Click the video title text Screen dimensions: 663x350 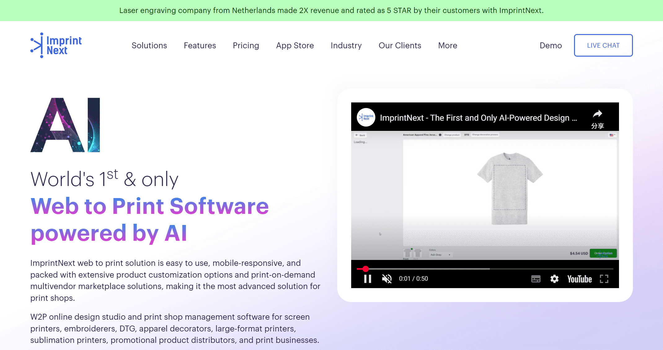coord(478,118)
